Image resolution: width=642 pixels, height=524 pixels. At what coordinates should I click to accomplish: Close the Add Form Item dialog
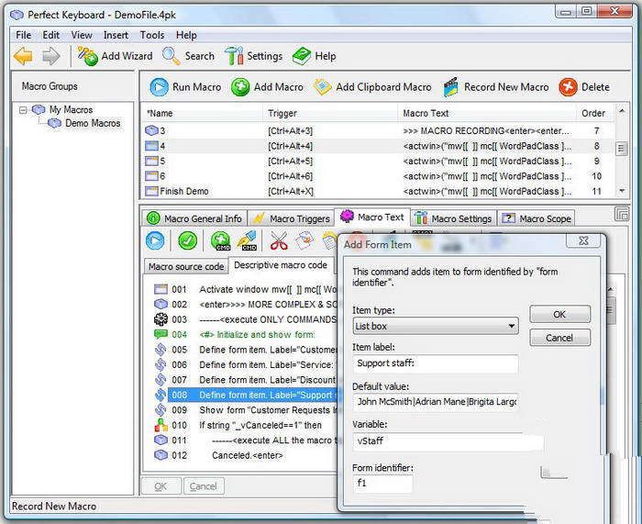583,241
